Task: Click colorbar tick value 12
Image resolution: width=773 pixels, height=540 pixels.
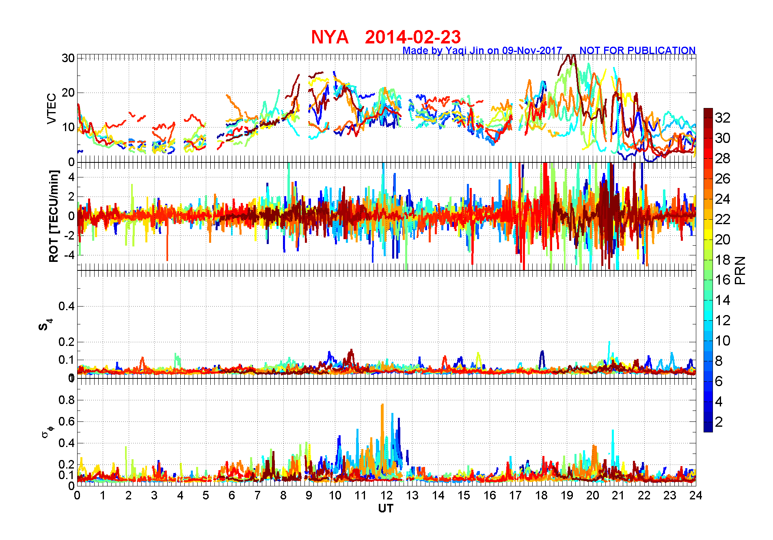Action: click(x=723, y=320)
